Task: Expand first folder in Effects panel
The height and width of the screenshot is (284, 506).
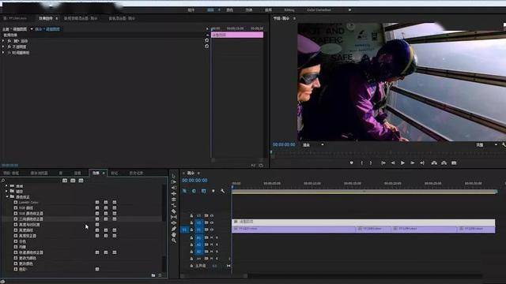Action: coord(6,186)
